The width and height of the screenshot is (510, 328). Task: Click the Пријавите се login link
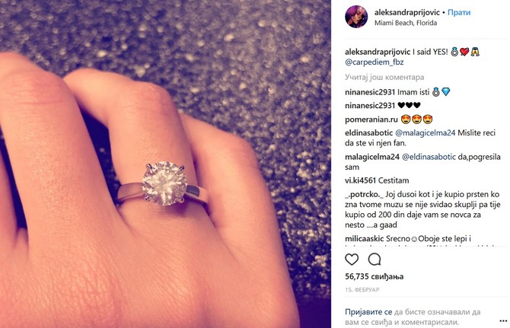coord(368,312)
